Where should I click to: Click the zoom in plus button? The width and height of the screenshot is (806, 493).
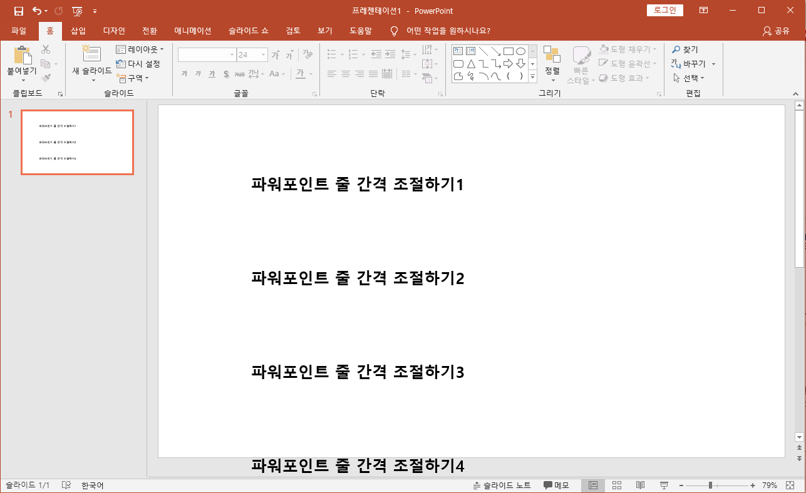click(x=753, y=485)
